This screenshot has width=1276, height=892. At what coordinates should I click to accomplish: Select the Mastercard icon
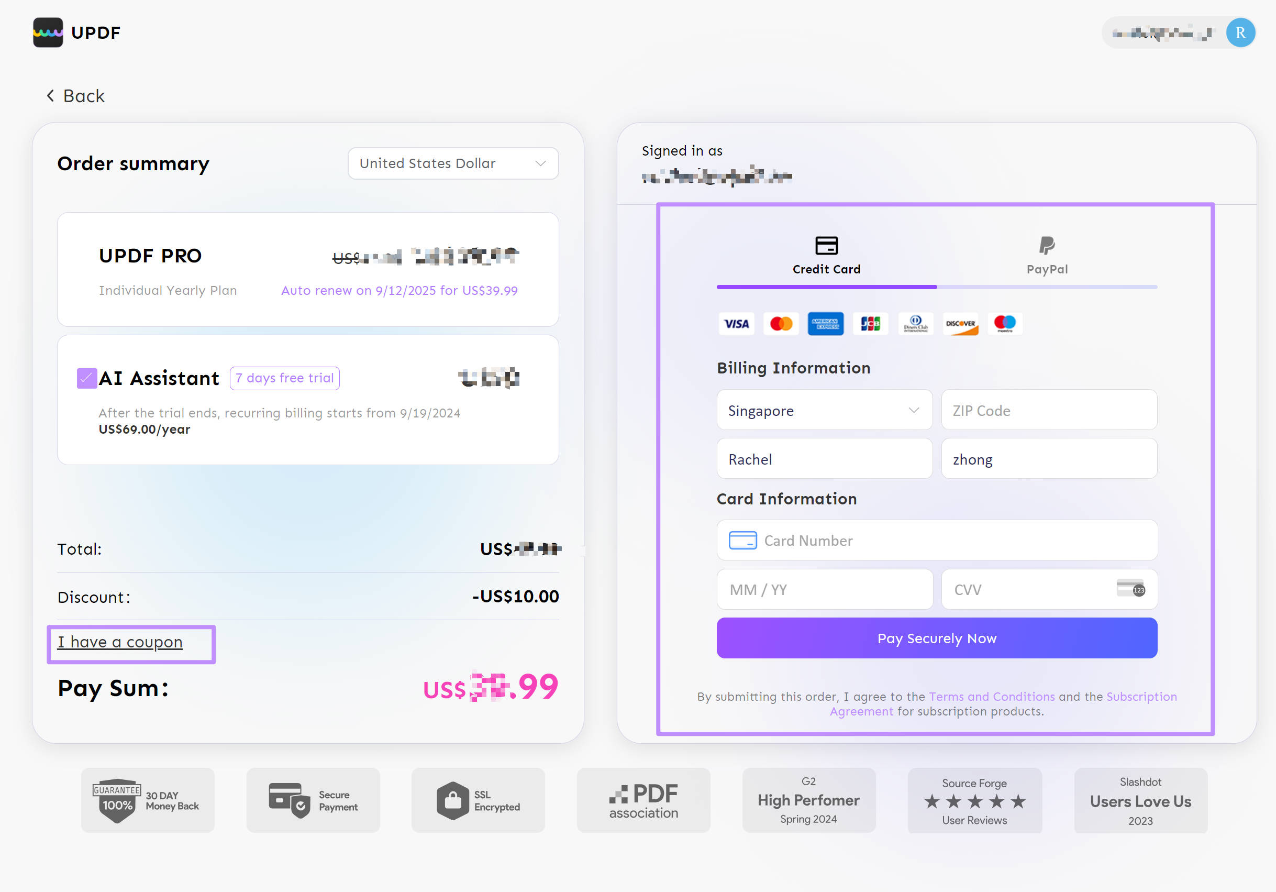781,324
